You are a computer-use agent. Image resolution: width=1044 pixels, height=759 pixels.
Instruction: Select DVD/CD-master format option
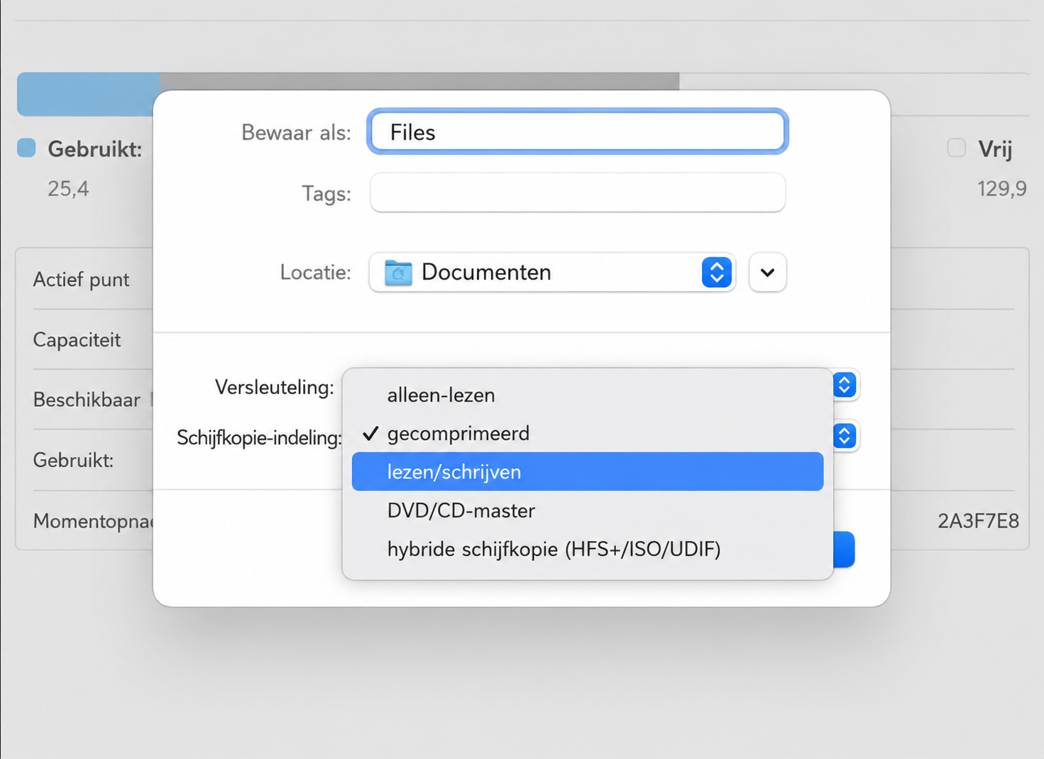click(x=588, y=510)
